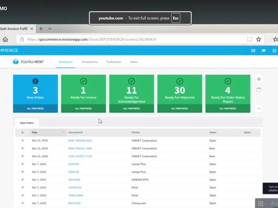Toggle star on the GANDER MTN order

tap(23, 180)
